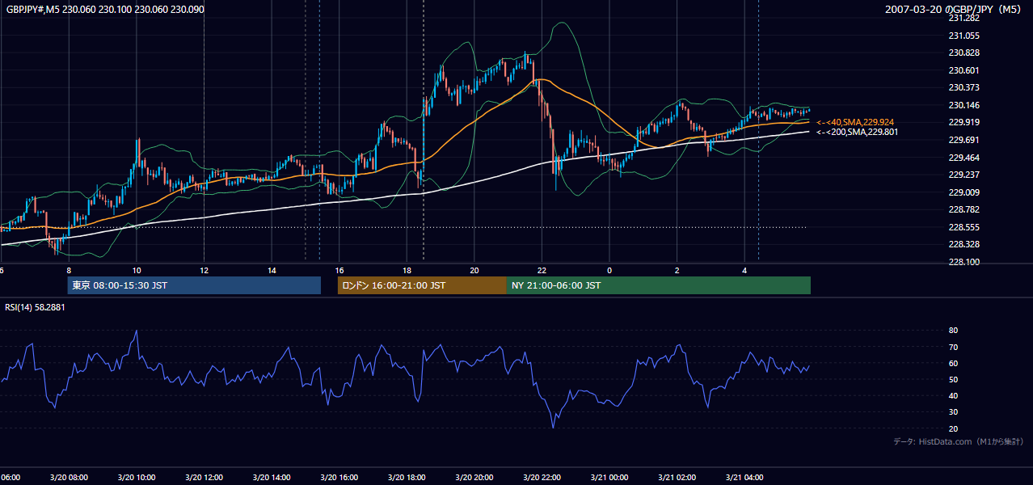The height and width of the screenshot is (485, 1033).
Task: Click RSI scale value 30
Action: [x=953, y=412]
